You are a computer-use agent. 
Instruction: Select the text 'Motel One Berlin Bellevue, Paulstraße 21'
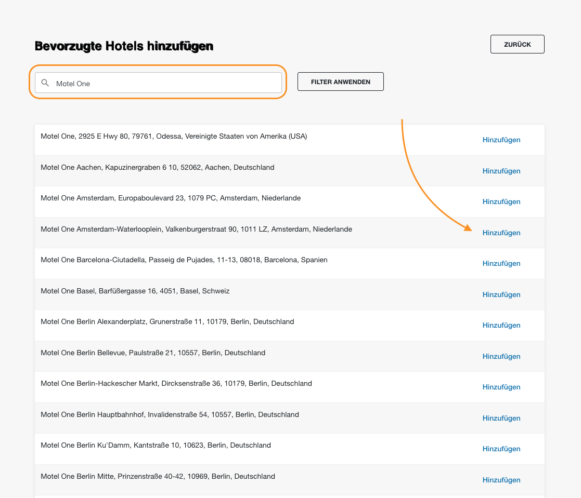[107, 353]
